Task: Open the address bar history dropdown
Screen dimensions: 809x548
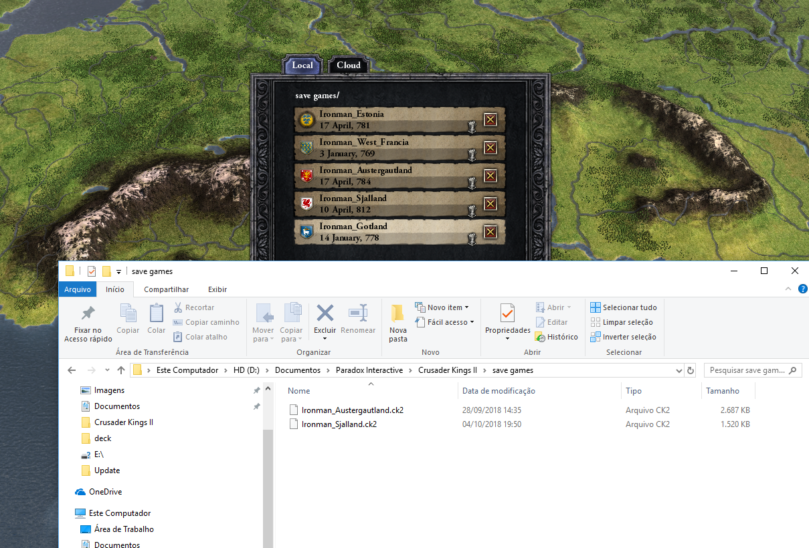Action: [679, 370]
